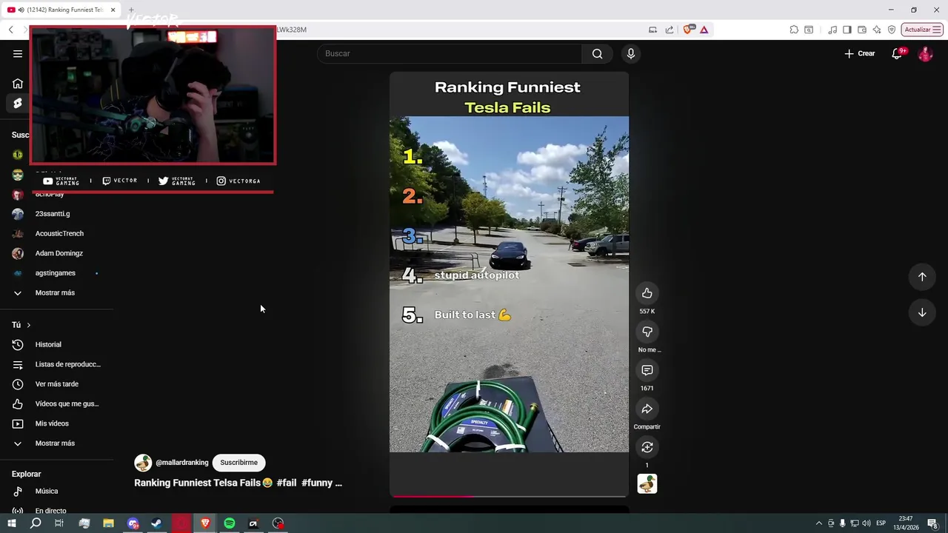Screen dimensions: 948x533
Task: Open agstingames subscription channel
Action: 57,273
